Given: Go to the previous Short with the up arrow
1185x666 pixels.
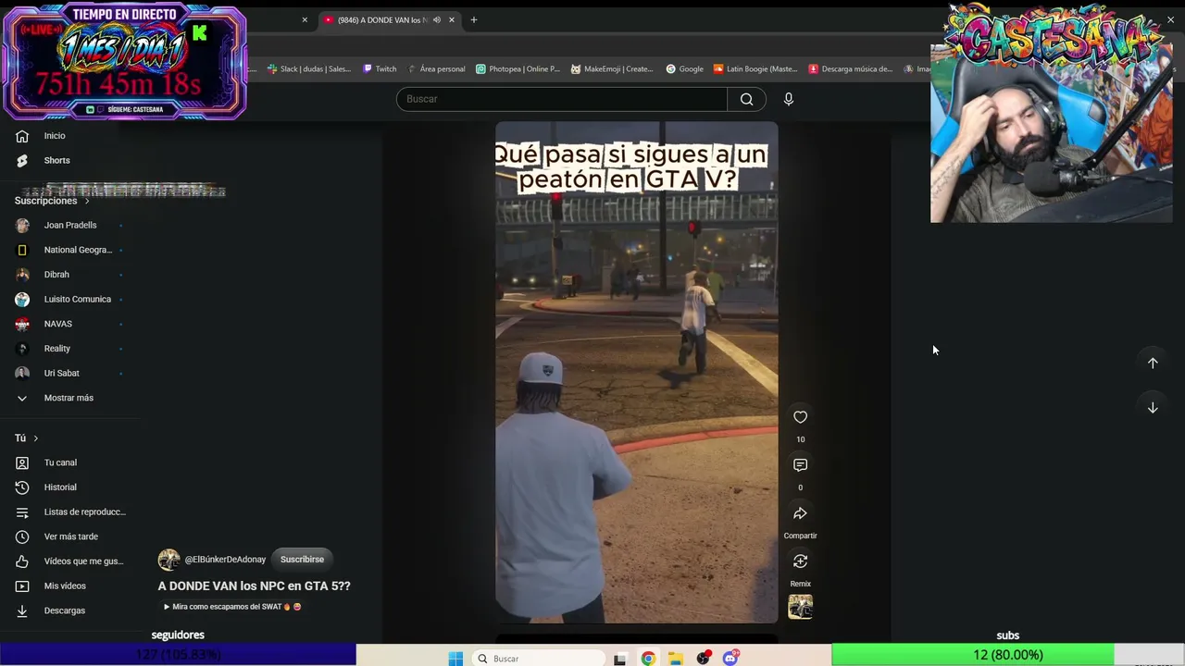Looking at the screenshot, I should [1153, 363].
